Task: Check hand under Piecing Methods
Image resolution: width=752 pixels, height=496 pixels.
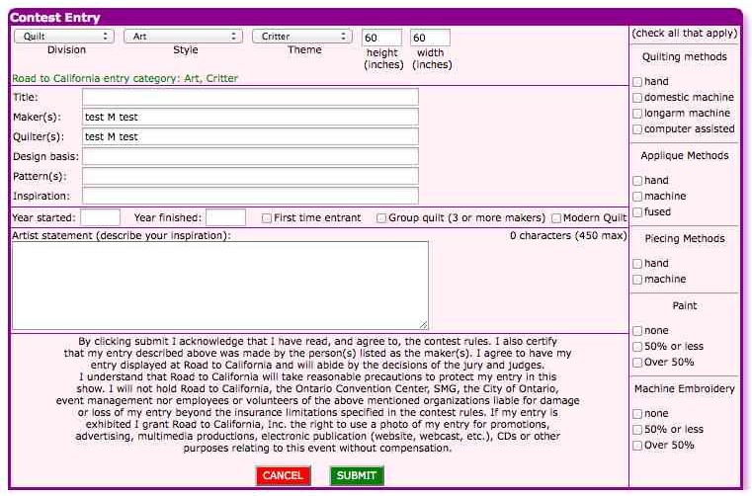Action: 637,264
